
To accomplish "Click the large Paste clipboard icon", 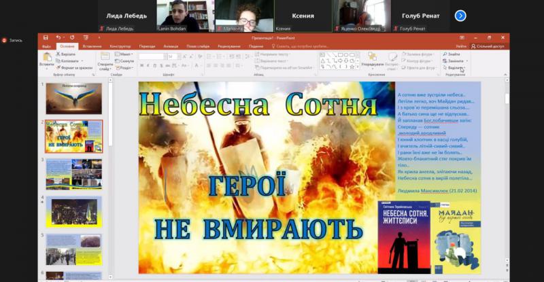I will pyautogui.click(x=47, y=57).
